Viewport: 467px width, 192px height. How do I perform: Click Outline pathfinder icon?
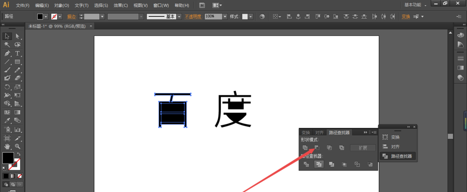tap(357, 164)
